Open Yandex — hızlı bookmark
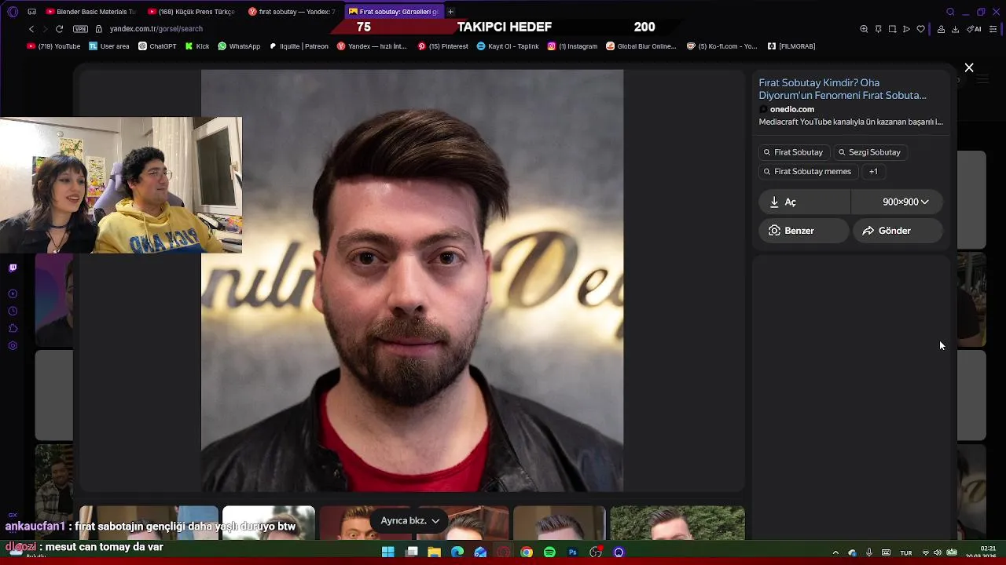 [372, 46]
